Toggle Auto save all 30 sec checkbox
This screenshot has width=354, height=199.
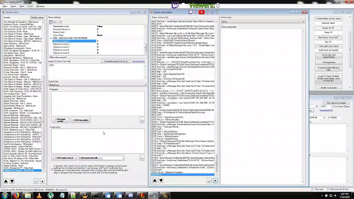point(328,189)
